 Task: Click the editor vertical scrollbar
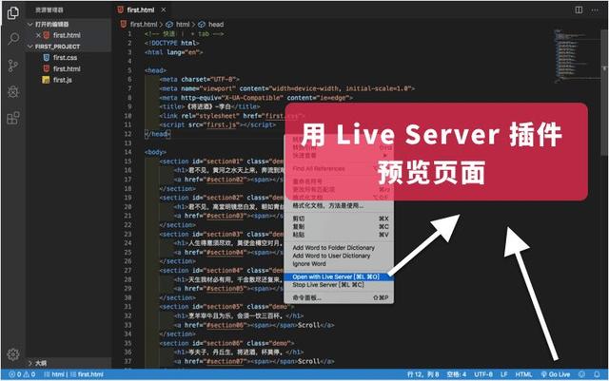point(604,91)
